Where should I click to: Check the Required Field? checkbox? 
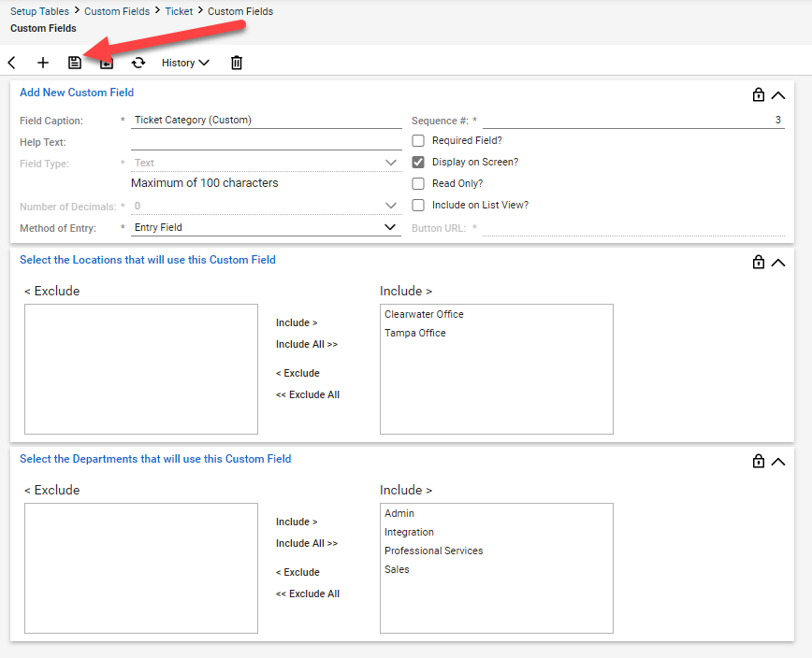(x=418, y=141)
